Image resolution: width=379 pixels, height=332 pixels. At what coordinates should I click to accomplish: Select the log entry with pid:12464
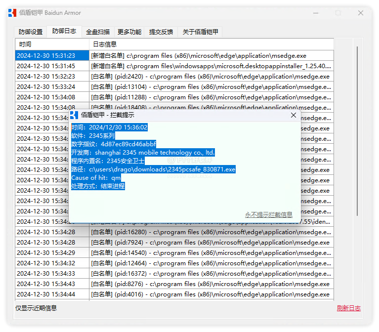174,263
